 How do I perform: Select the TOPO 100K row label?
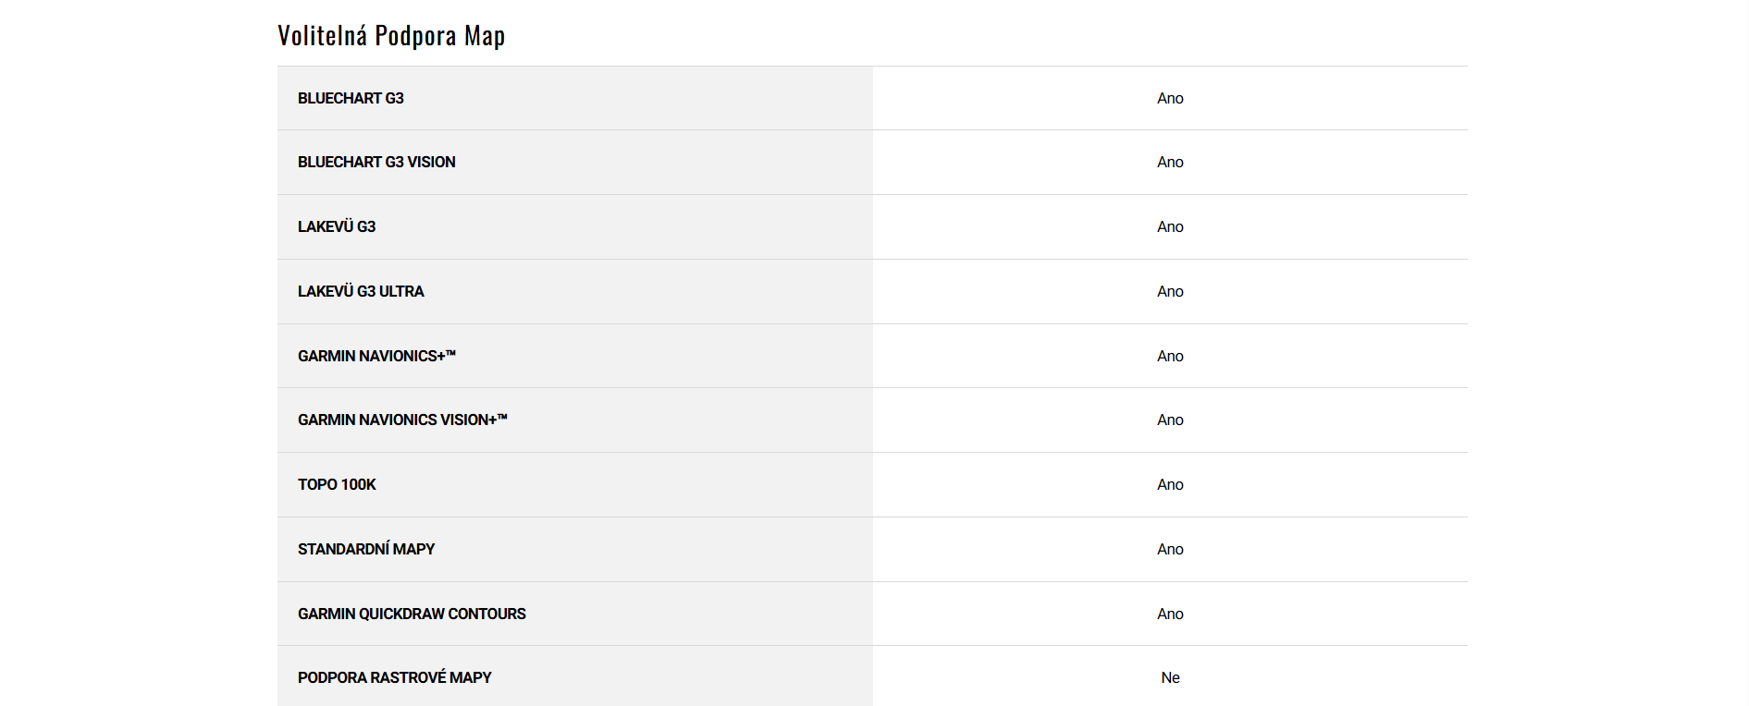click(x=337, y=484)
